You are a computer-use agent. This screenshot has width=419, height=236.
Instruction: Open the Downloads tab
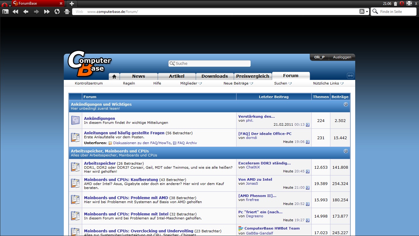pyautogui.click(x=215, y=76)
